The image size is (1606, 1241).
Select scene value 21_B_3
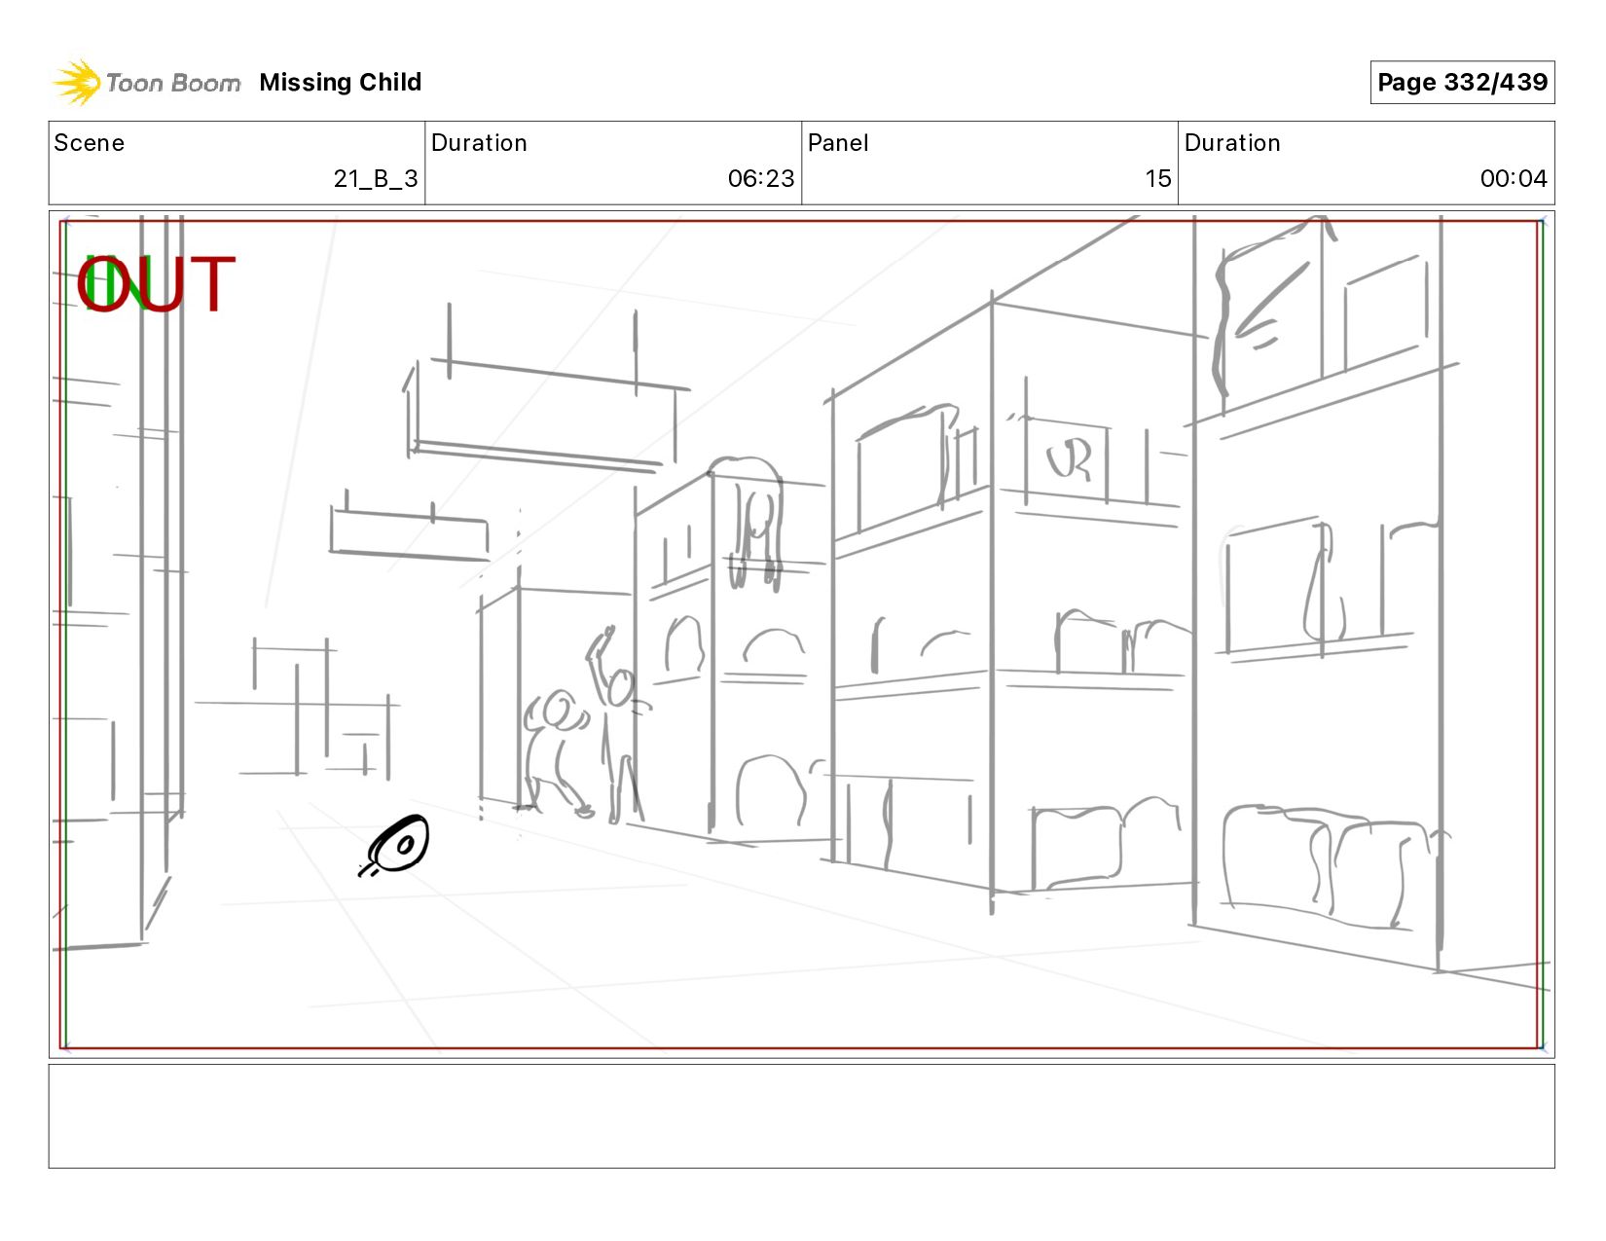point(376,179)
